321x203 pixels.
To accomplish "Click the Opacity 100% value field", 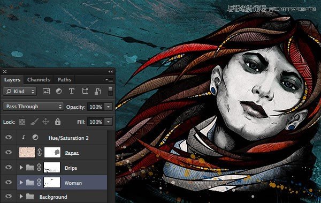I will click(96, 107).
